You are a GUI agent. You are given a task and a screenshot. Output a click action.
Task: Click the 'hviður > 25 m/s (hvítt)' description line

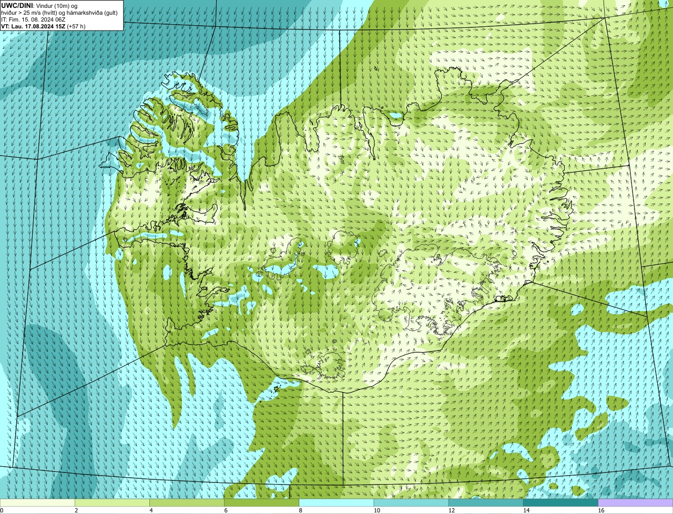59,12
